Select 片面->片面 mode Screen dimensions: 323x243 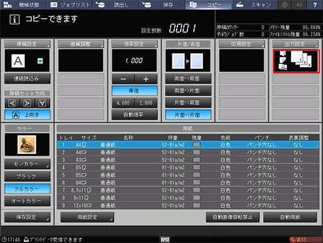188,115
